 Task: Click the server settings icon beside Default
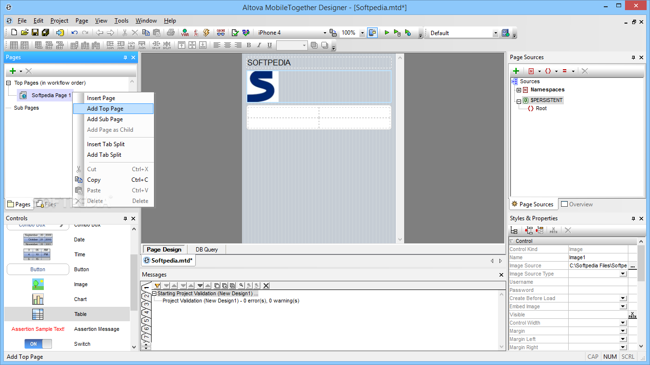(505, 33)
